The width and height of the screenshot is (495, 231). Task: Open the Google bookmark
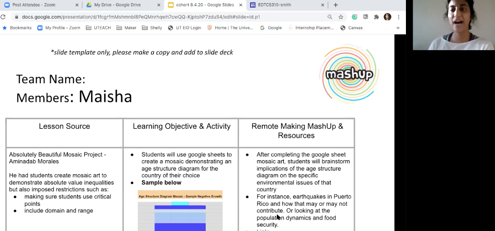pos(271,28)
